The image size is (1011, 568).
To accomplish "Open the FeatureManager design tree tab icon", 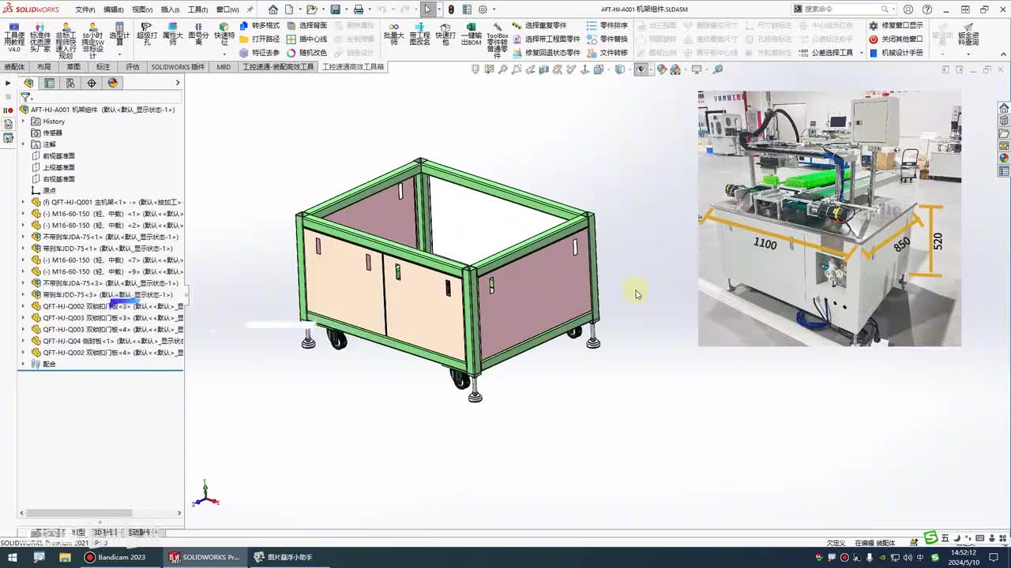I will tap(29, 83).
